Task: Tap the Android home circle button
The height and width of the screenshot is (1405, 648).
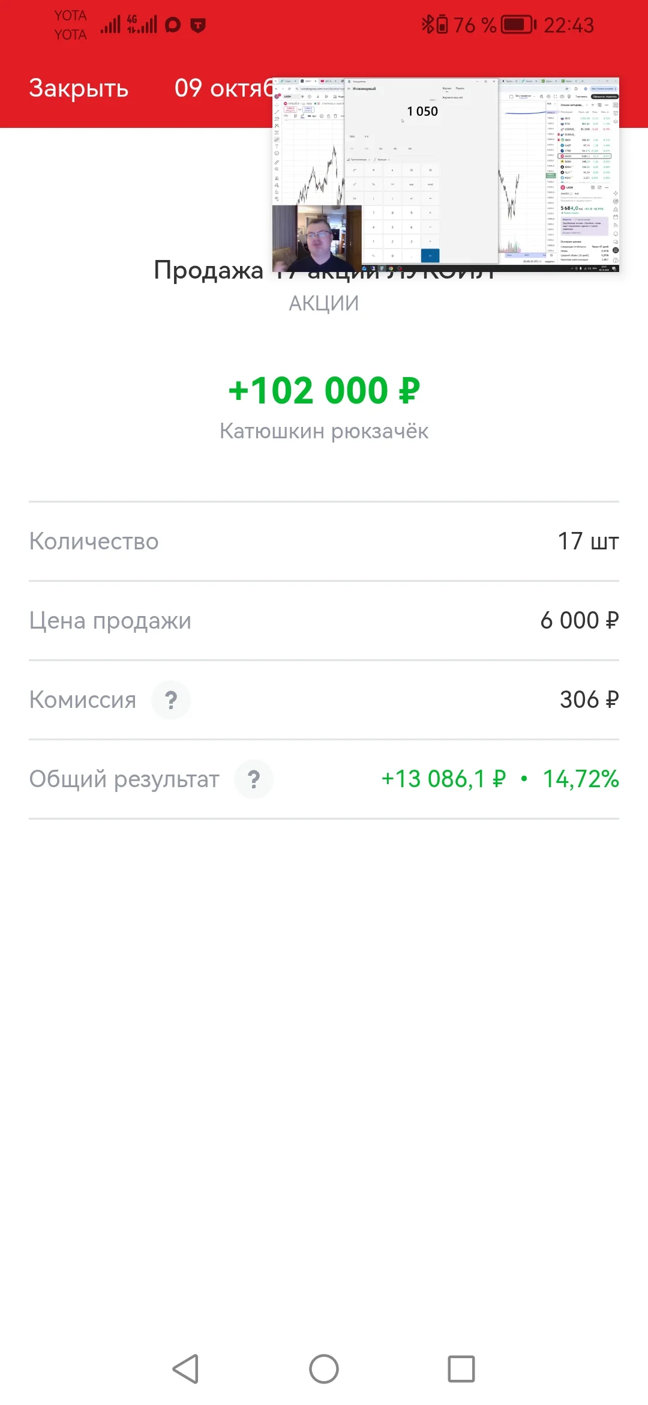Action: pos(324,1369)
